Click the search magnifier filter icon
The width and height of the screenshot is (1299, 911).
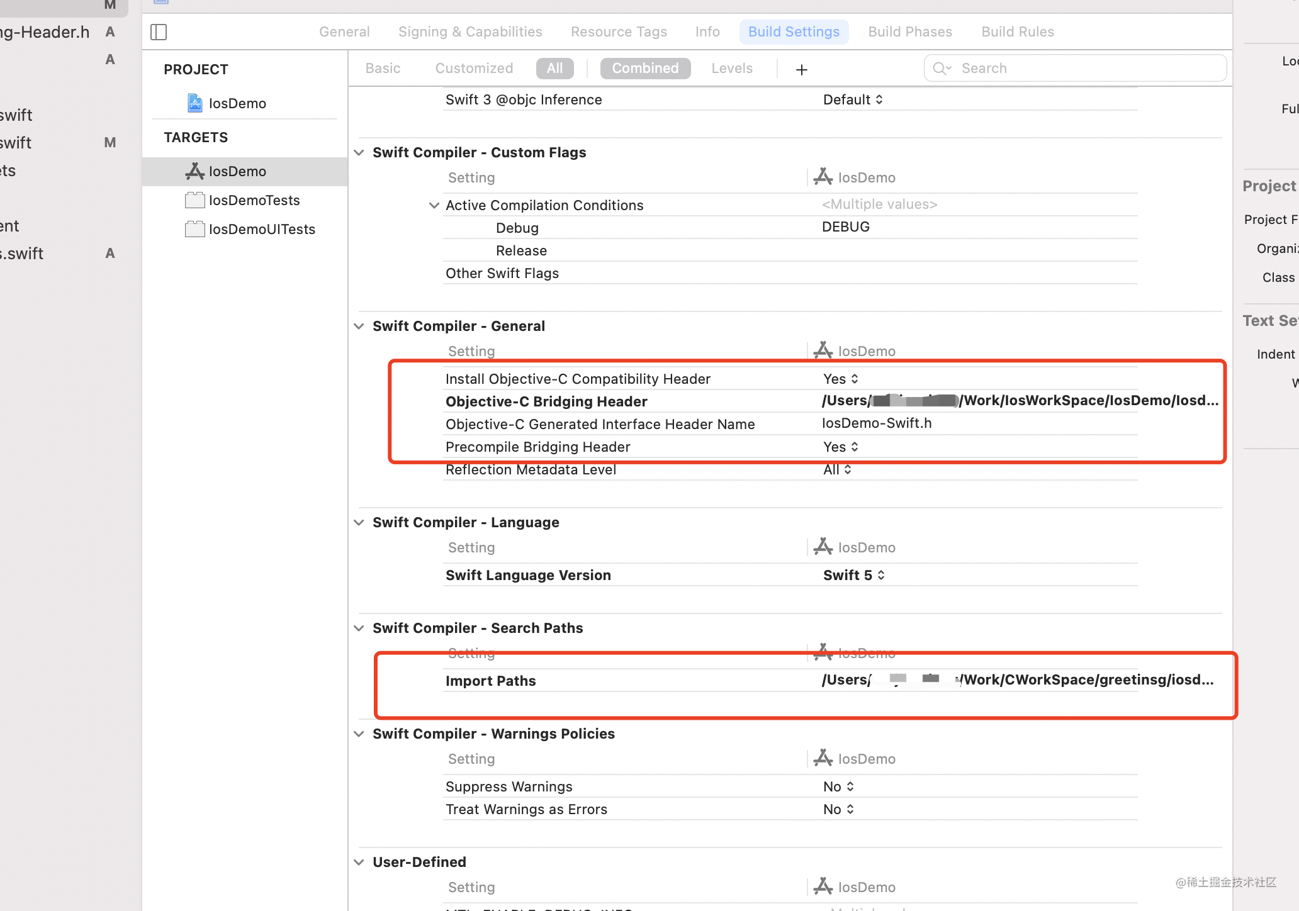pyautogui.click(x=941, y=69)
